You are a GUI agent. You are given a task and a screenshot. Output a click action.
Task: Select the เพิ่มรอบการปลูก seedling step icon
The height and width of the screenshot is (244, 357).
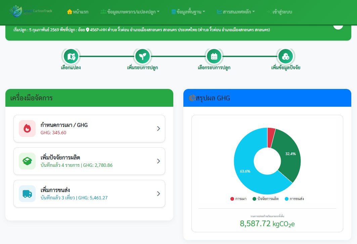142,56
